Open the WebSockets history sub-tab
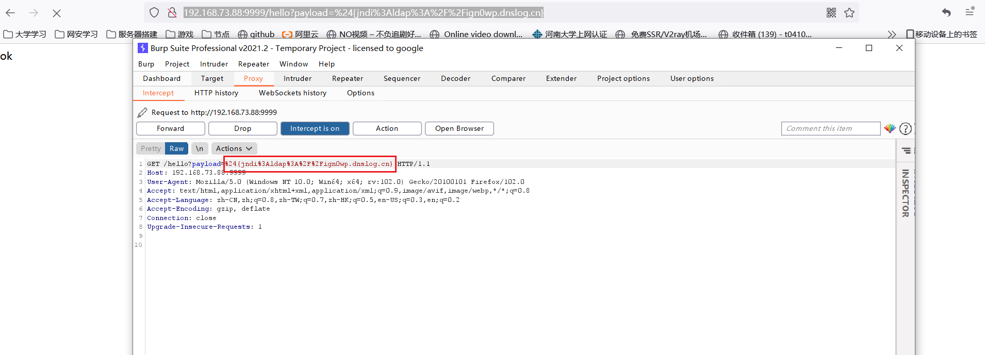Screen dimensions: 985x355 293,93
